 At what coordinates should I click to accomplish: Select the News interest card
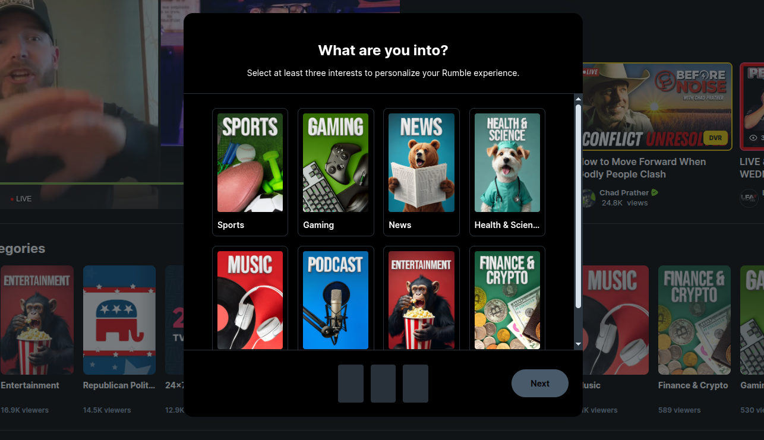[421, 172]
